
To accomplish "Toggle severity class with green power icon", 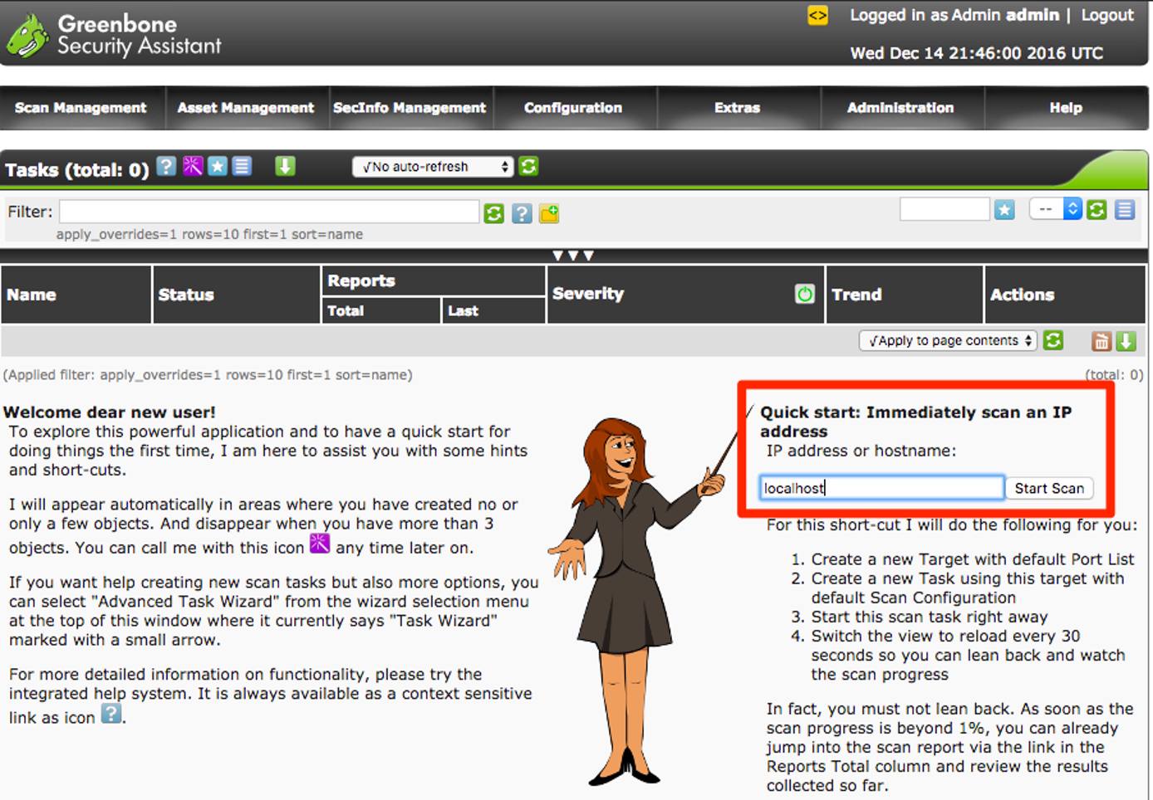I will (803, 293).
